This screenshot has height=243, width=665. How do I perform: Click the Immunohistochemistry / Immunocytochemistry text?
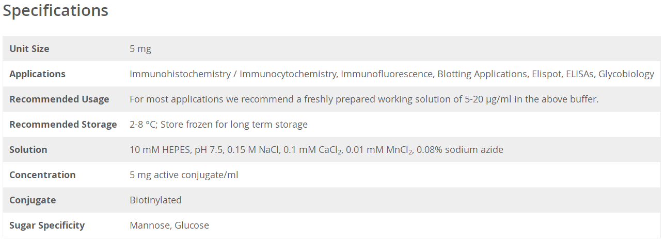click(x=232, y=74)
